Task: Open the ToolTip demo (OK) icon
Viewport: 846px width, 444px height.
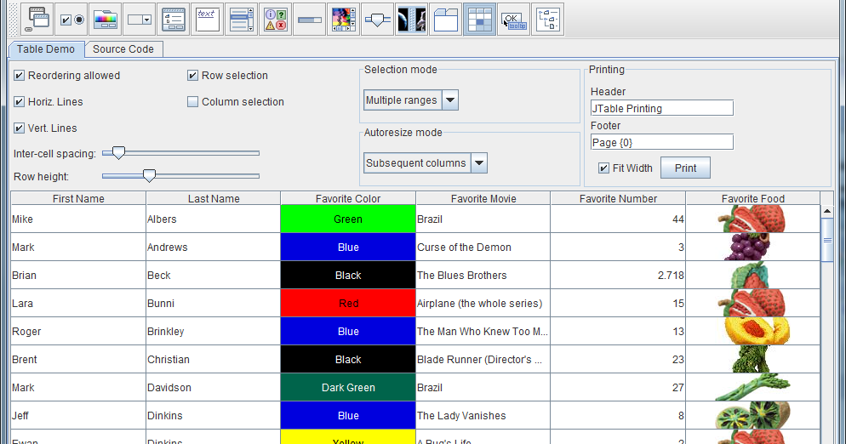Action: tap(513, 20)
